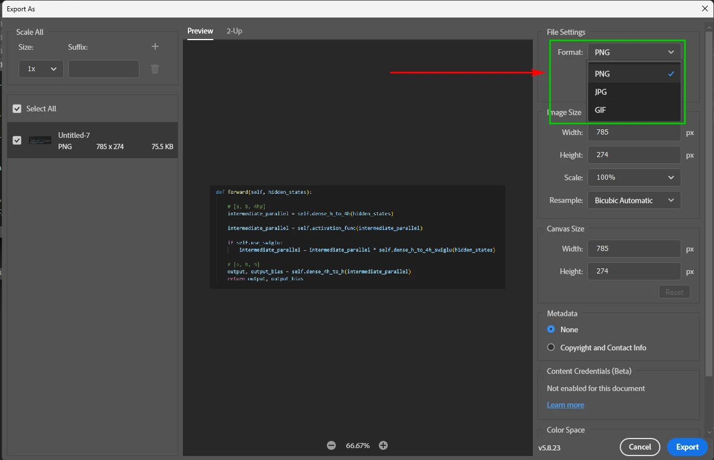Switch to the 2-Up tab
The height and width of the screenshot is (460, 714).
pos(234,31)
